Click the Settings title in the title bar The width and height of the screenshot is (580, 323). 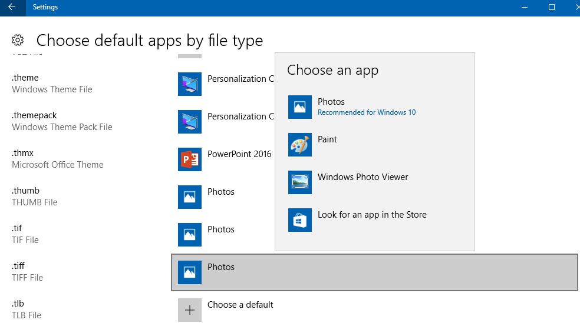pyautogui.click(x=45, y=7)
